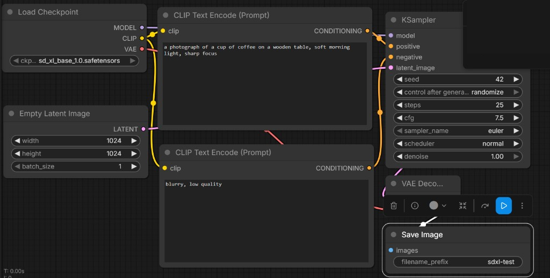Click the bypass node curved arrow icon
The height and width of the screenshot is (278, 550).
point(485,206)
